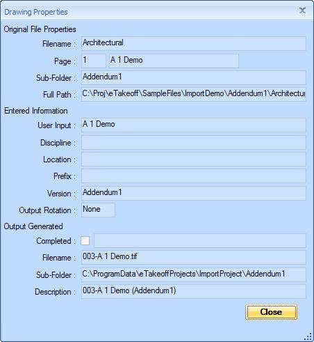Click into the Full Path field
The height and width of the screenshot is (342, 314).
[194, 94]
